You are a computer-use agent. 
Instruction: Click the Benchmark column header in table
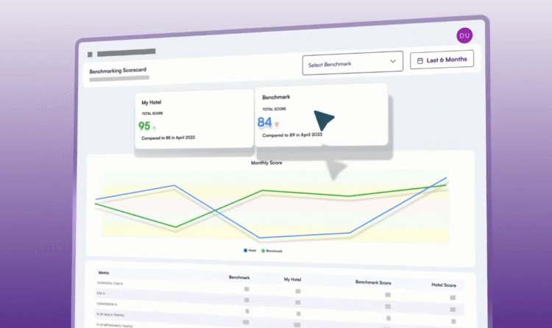coord(239,277)
